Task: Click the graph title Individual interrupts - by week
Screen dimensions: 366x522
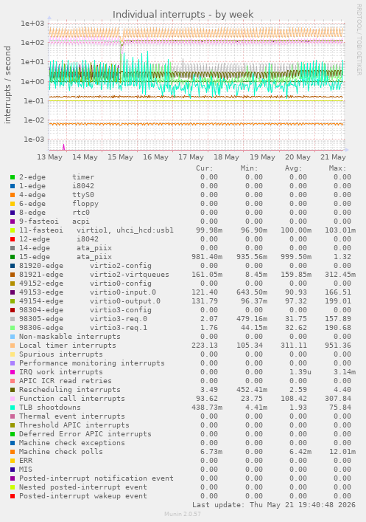Action: (x=183, y=15)
